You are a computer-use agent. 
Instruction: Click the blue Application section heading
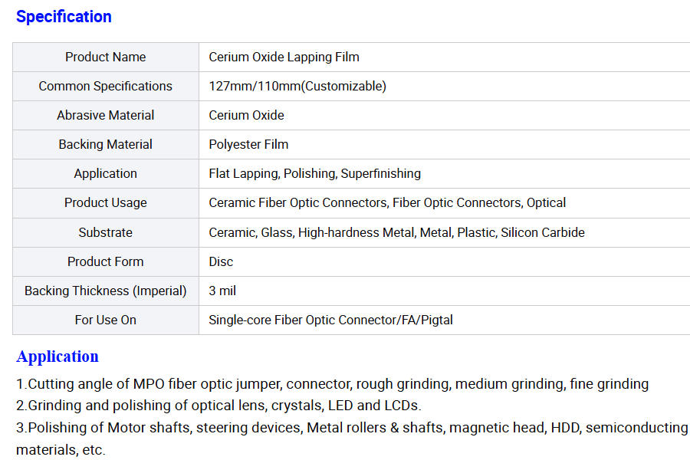[58, 356]
